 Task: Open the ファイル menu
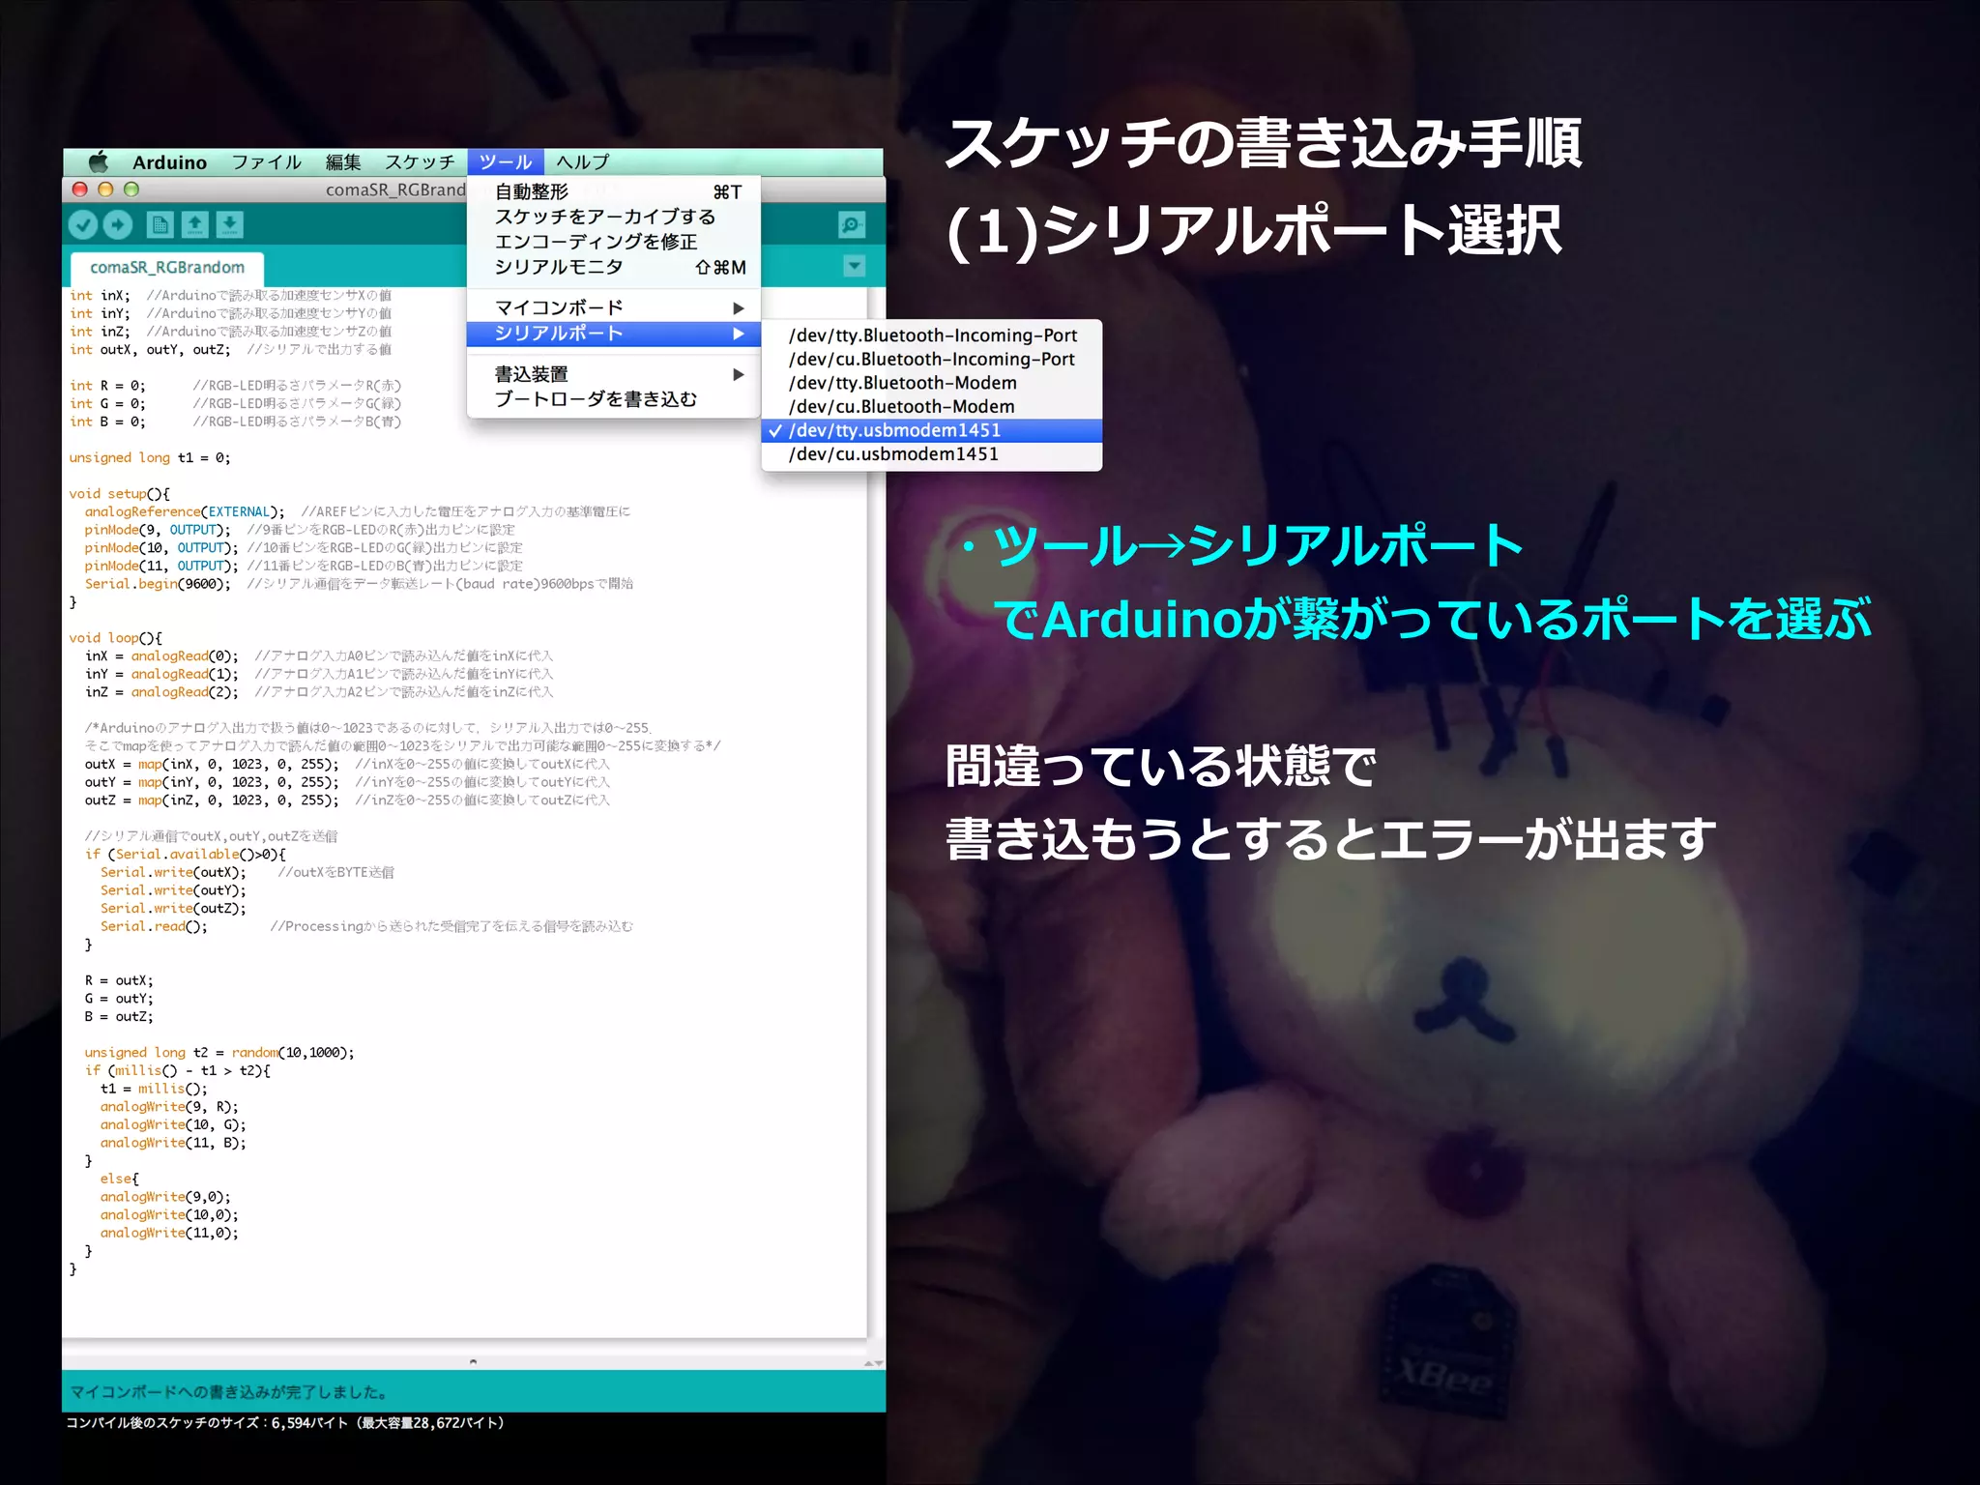coord(267,161)
